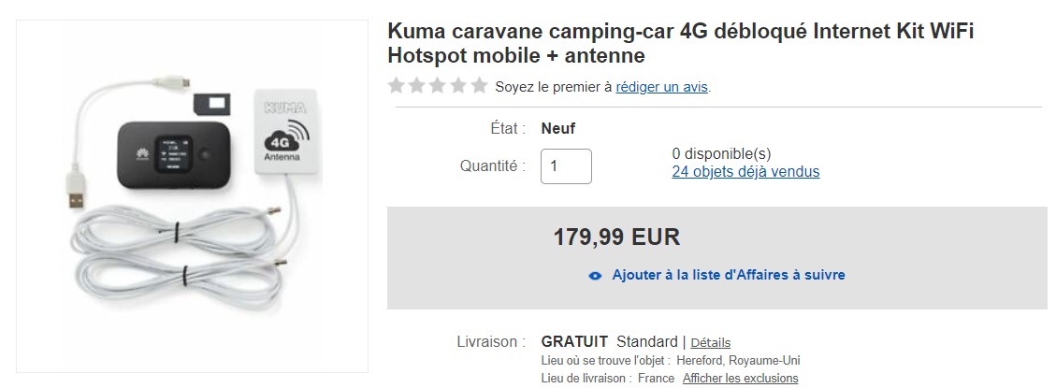Open the shipping "Détails" link
This screenshot has width=1056, height=388.
[710, 343]
